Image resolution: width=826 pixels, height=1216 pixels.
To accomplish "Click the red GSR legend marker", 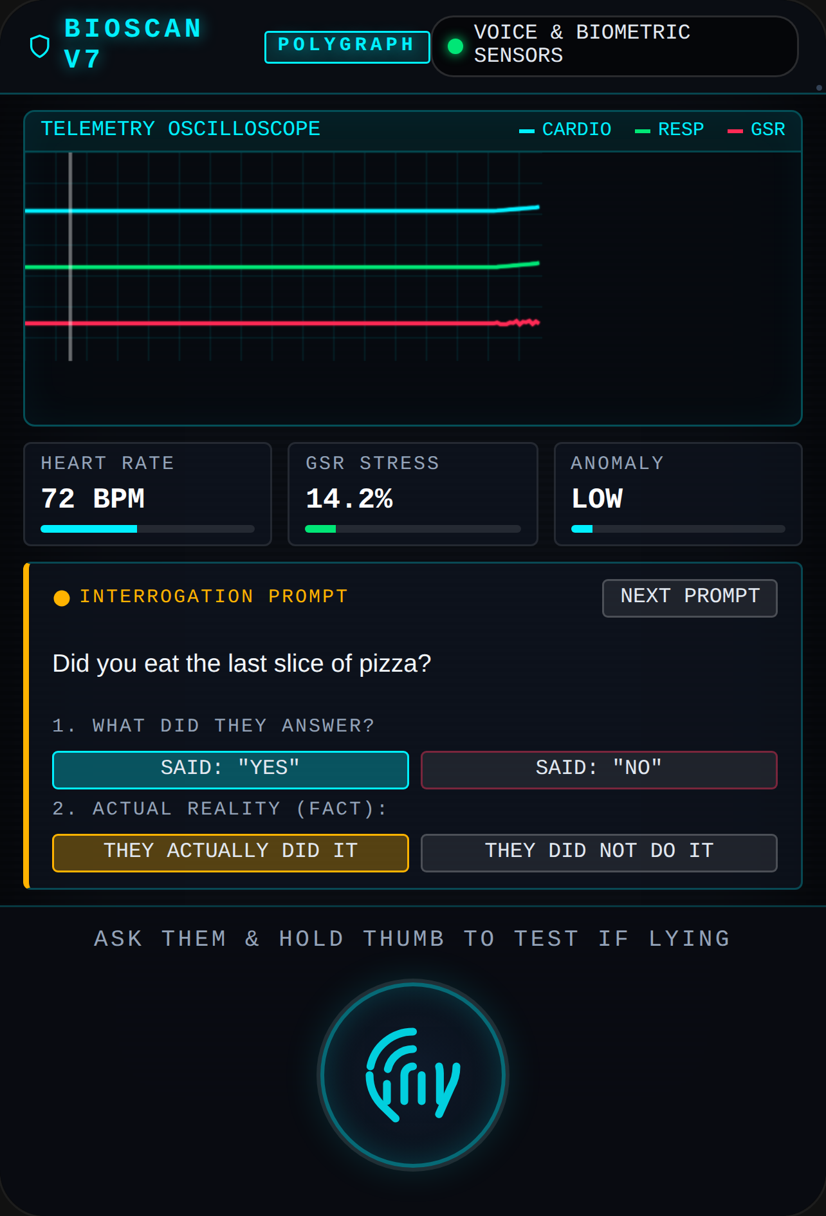I will click(735, 131).
